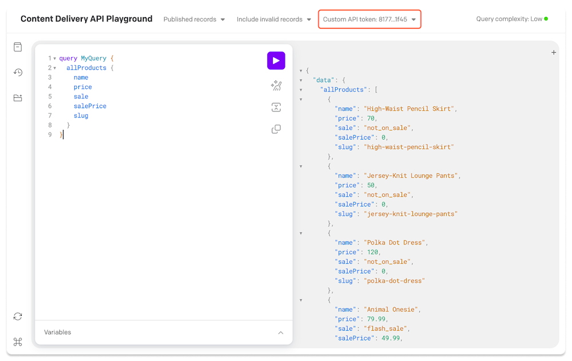Open keyboard shortcuts command icon
Viewport: 572px width, 361px height.
point(18,342)
